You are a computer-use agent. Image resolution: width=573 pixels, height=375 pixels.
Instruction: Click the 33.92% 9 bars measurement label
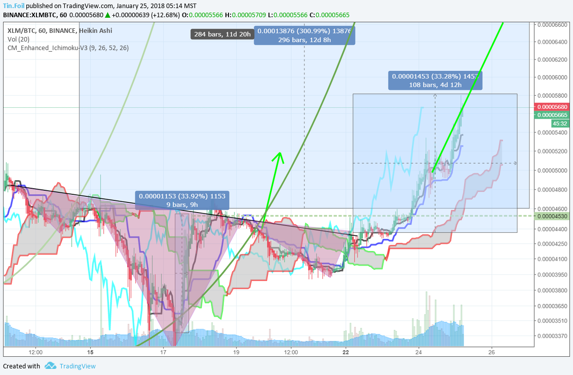click(182, 200)
